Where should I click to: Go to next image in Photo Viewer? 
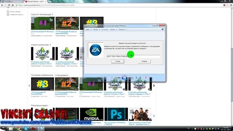(130, 78)
